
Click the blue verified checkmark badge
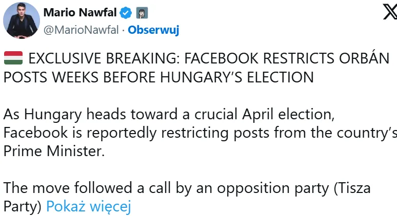click(x=126, y=11)
